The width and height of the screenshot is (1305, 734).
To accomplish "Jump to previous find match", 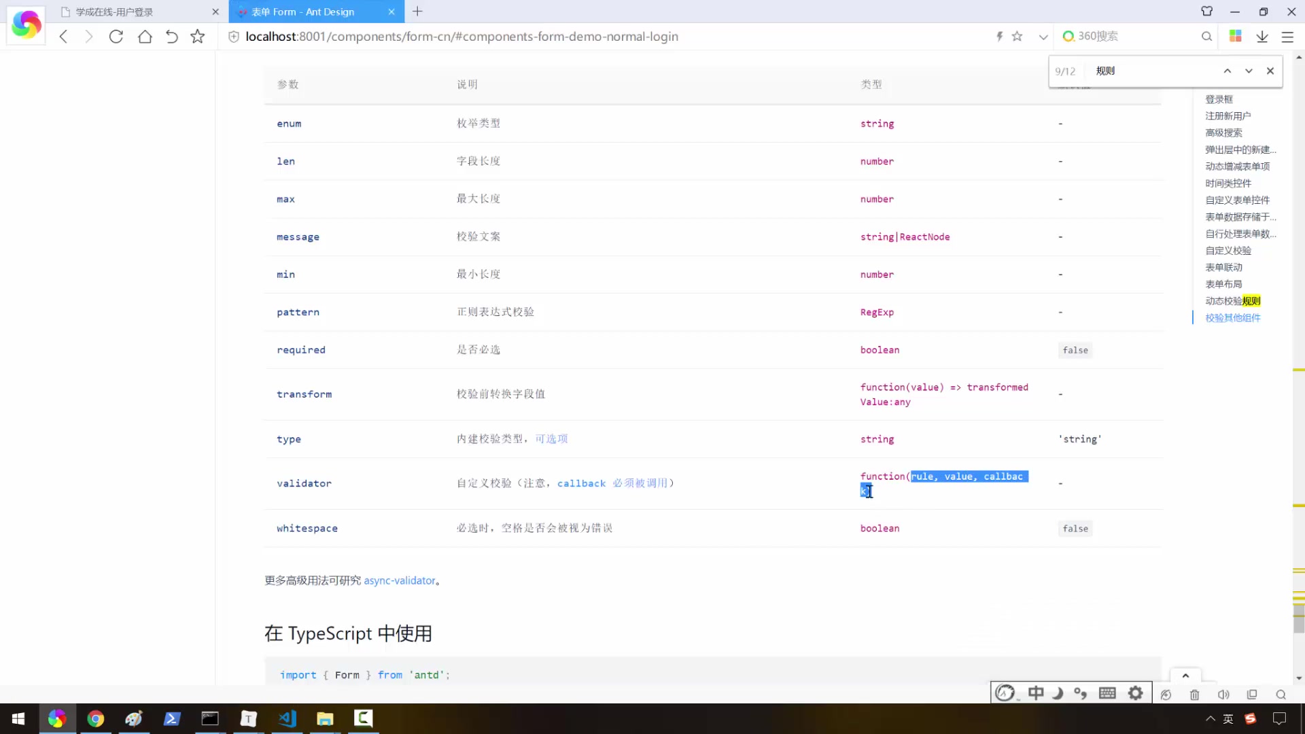I will pyautogui.click(x=1228, y=71).
